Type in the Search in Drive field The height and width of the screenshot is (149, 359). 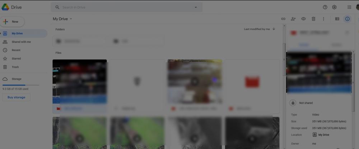tap(126, 7)
